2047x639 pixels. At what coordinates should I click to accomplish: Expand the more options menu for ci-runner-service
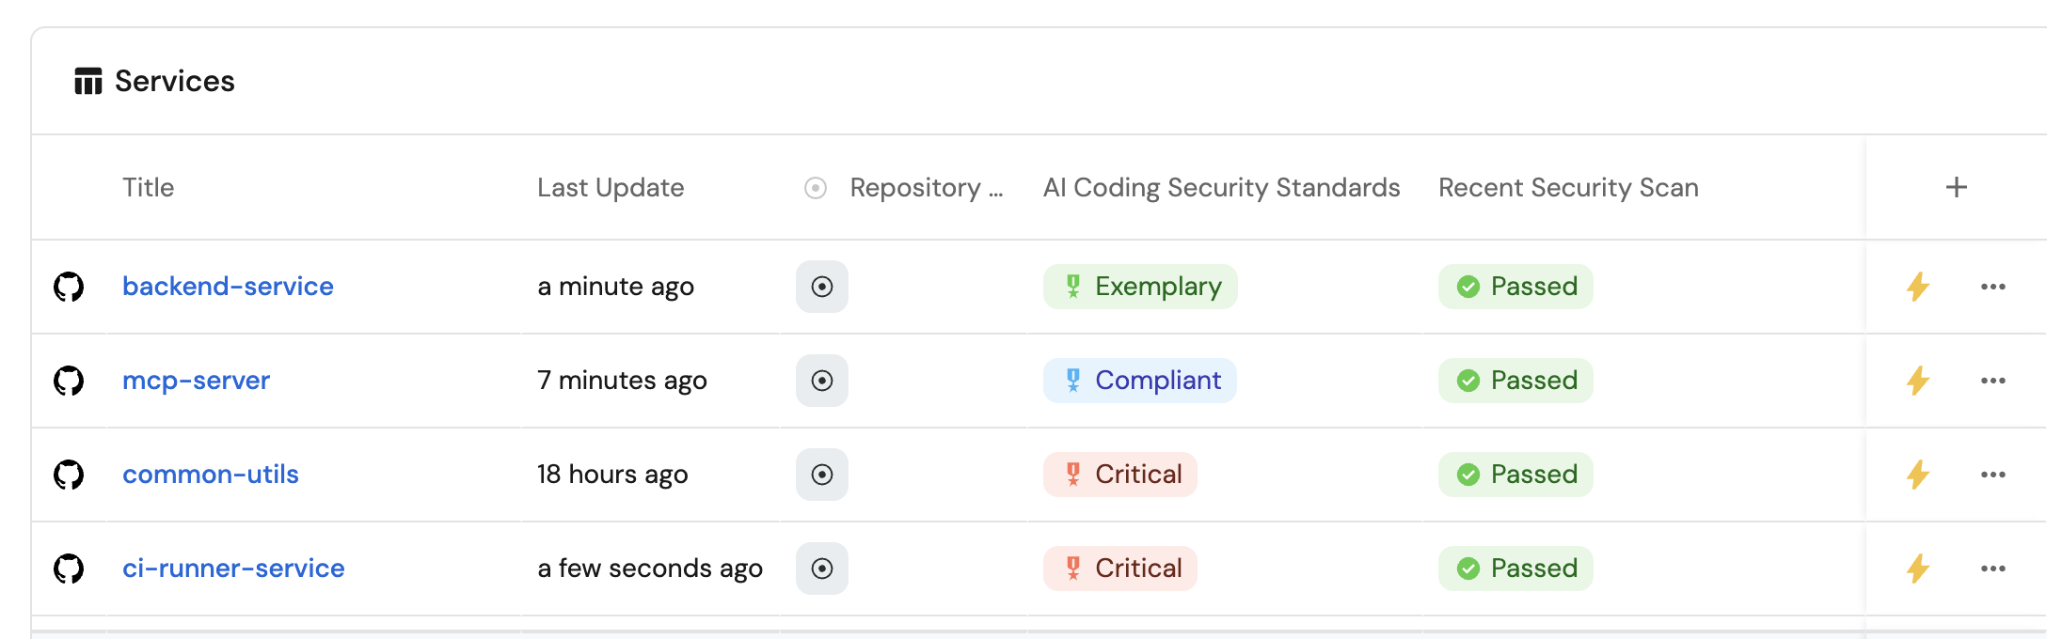(1992, 569)
